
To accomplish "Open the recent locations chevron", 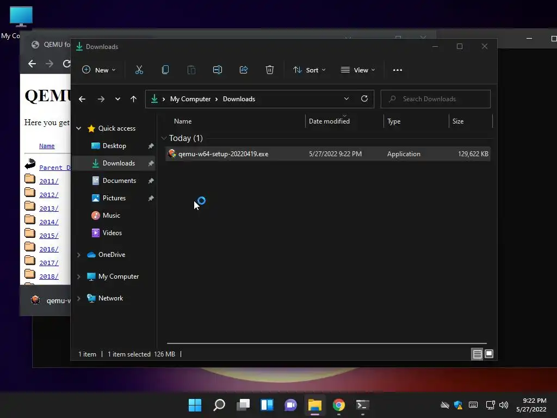I will [x=117, y=99].
